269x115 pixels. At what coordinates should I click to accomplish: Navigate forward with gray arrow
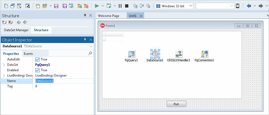coord(261,6)
